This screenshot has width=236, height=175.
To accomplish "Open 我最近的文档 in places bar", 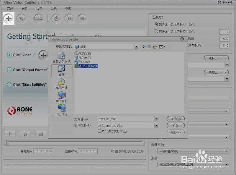I will [x=62, y=57].
